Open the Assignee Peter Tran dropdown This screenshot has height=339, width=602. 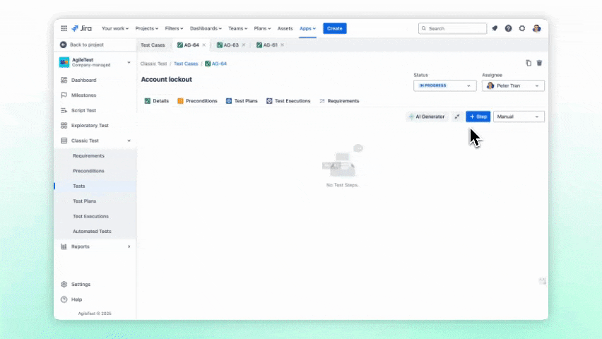[513, 85]
